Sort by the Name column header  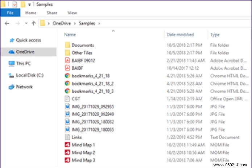[70, 35]
